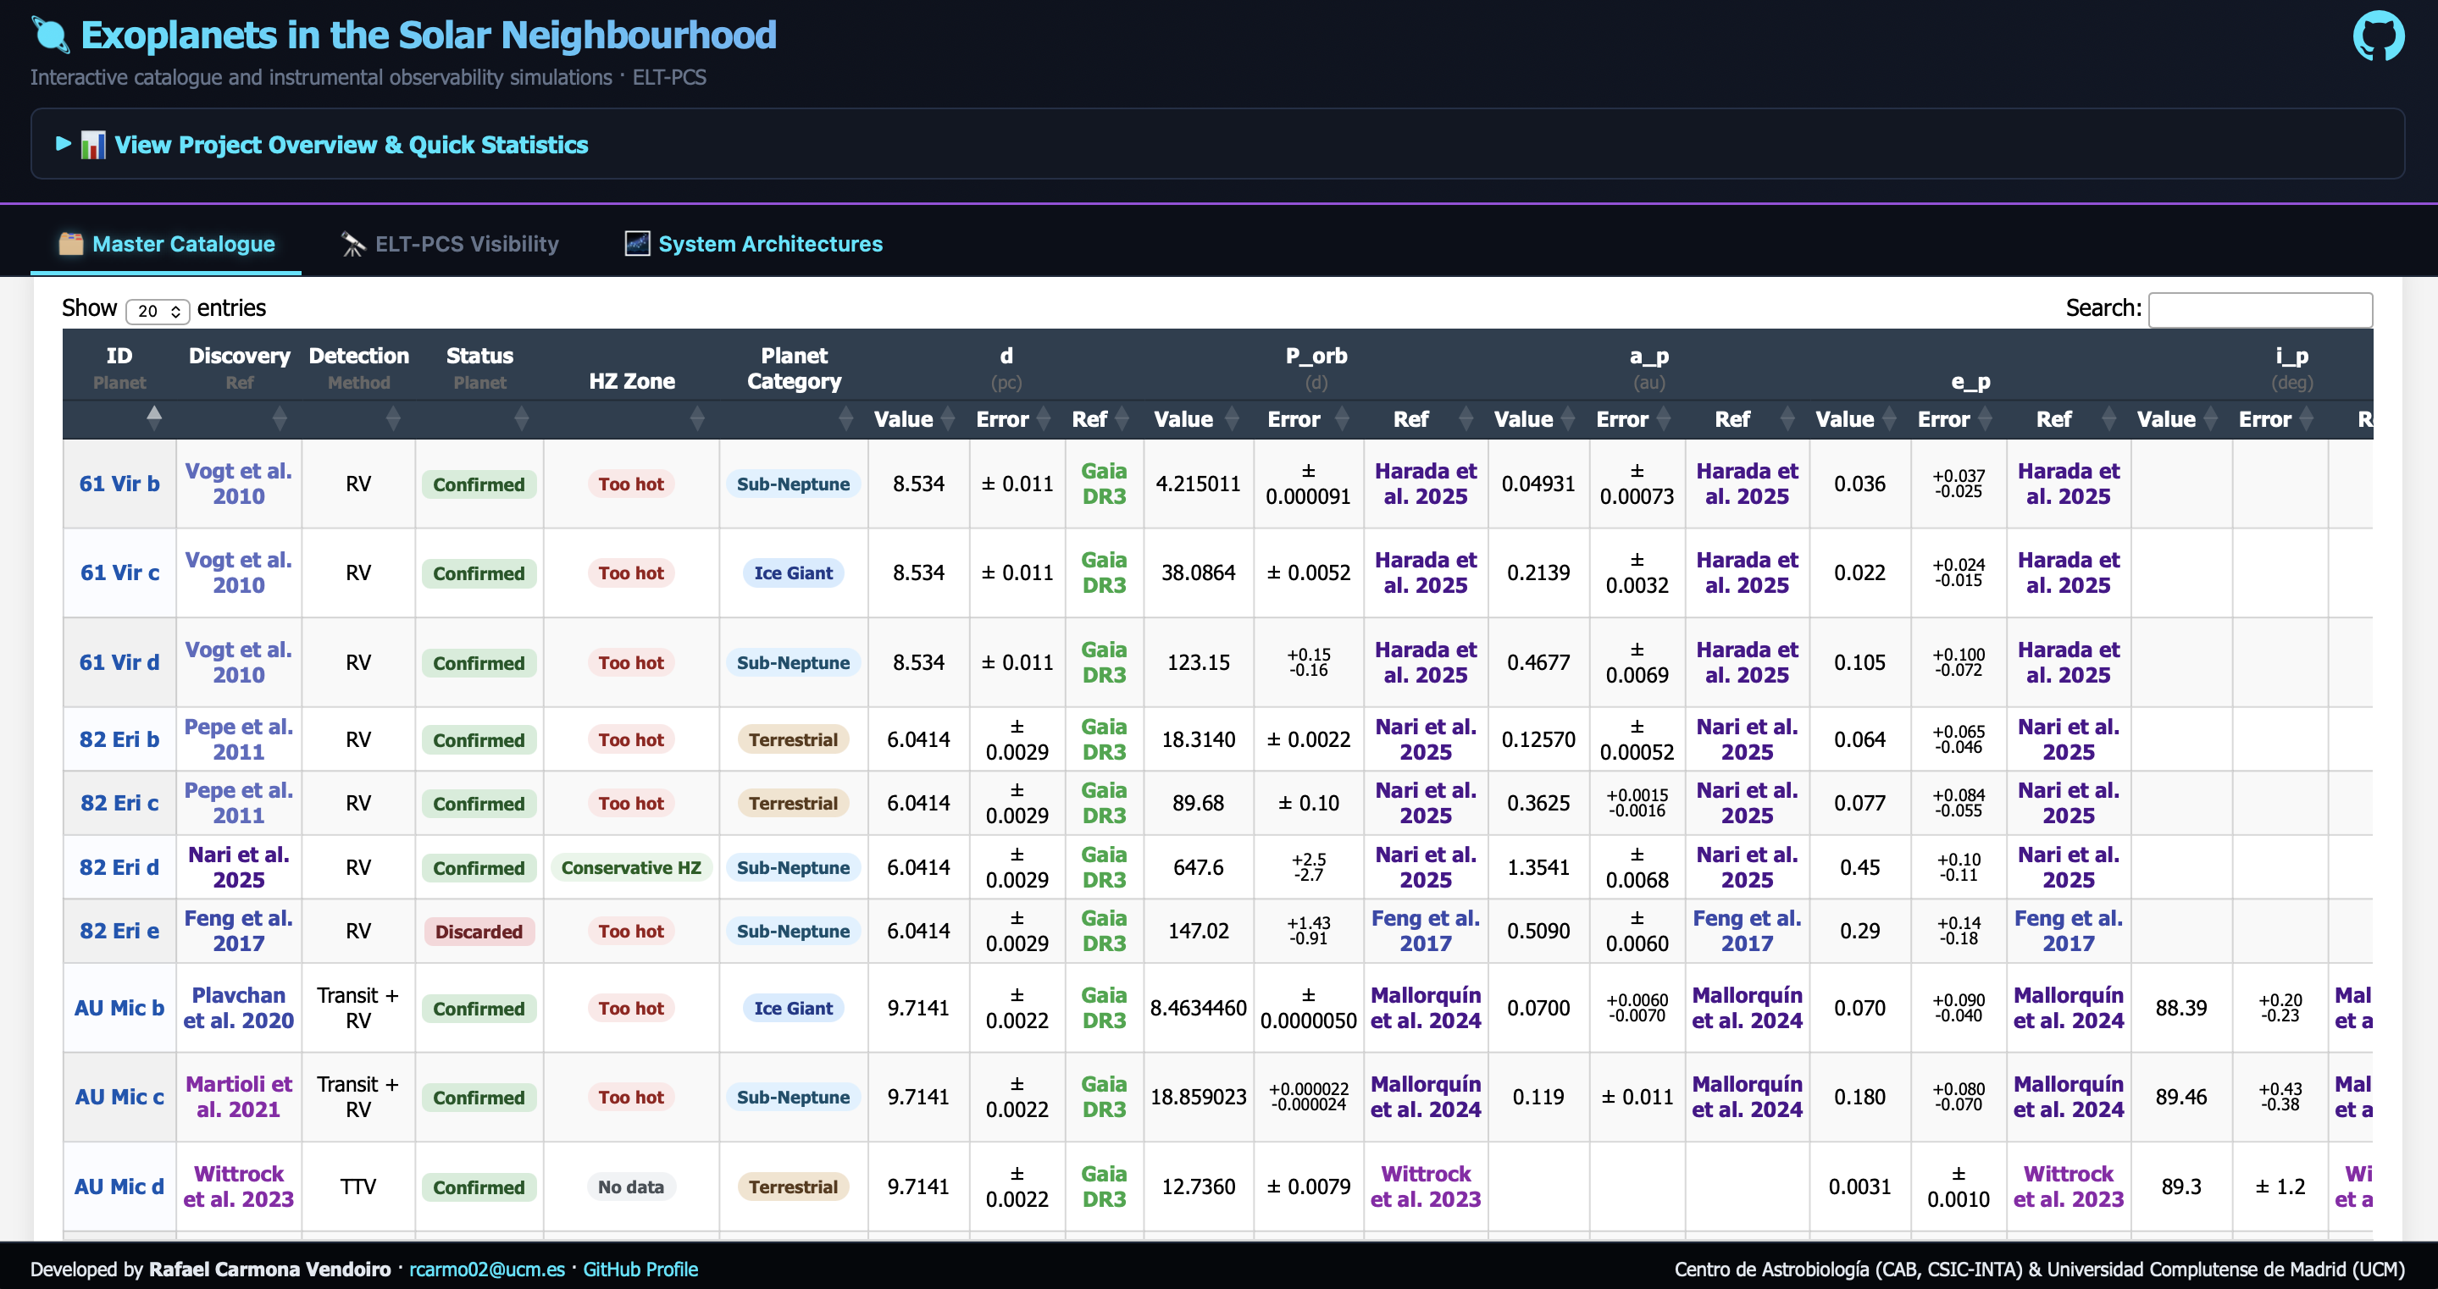Click the planet logo icon beside title
The height and width of the screenshot is (1289, 2438).
click(50, 35)
